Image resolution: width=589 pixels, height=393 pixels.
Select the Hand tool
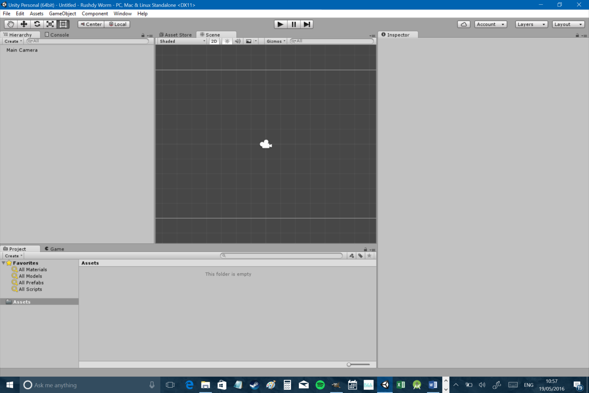coord(10,24)
